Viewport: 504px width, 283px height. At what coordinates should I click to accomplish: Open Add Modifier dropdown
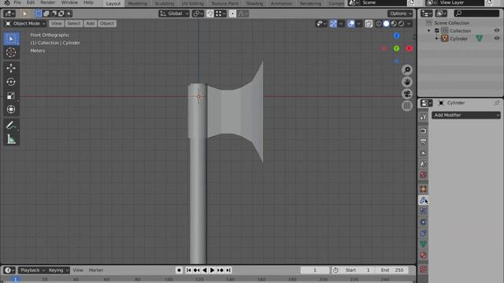click(466, 116)
